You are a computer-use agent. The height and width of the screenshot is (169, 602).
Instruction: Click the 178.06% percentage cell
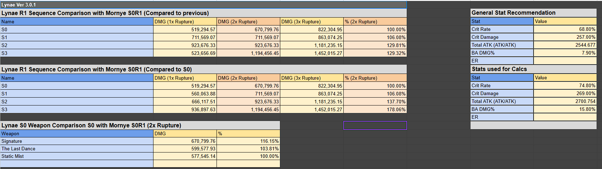375,109
